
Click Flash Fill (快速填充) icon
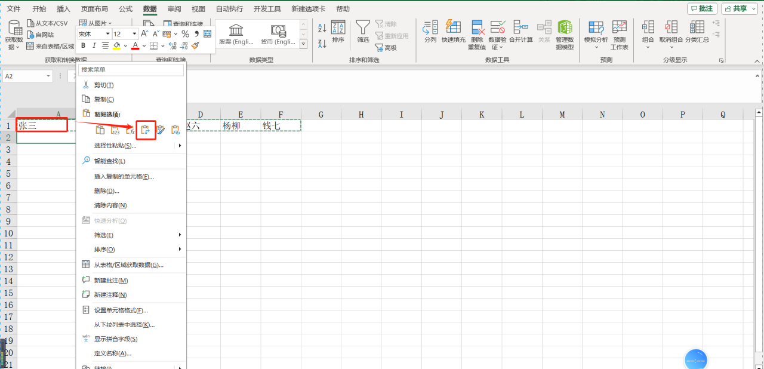pos(454,27)
